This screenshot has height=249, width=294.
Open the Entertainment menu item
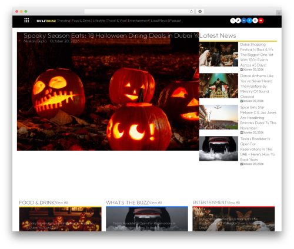(138, 21)
